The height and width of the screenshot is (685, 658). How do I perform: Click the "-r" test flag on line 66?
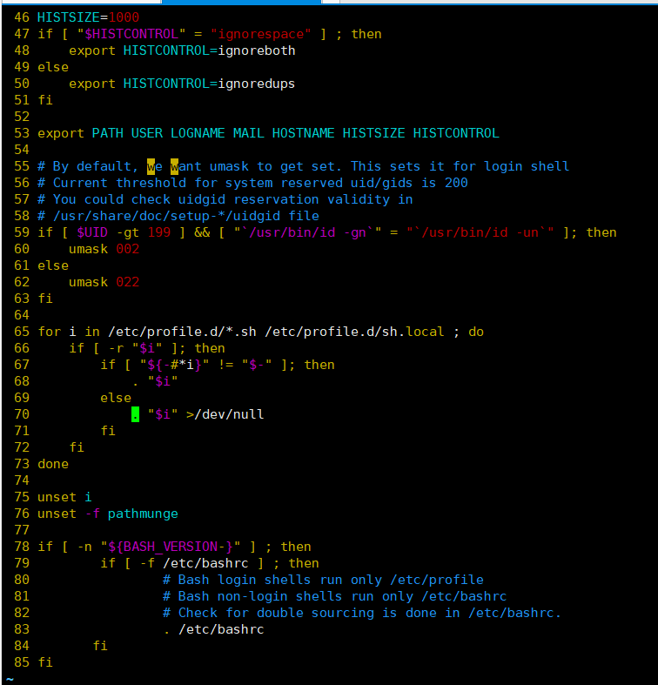coord(116,348)
